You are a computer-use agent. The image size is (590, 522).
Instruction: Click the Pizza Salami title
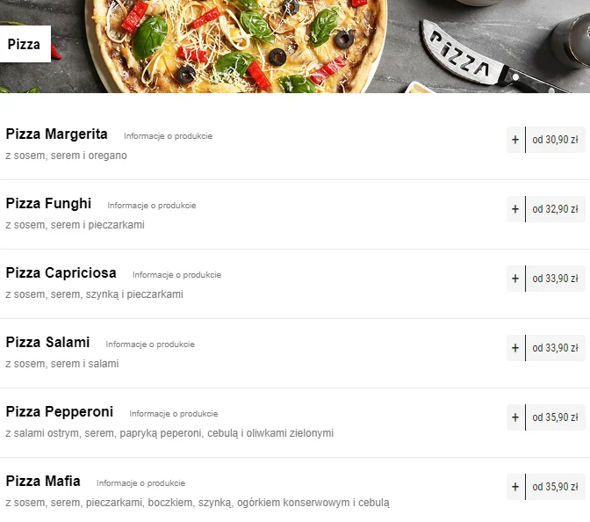tap(47, 343)
